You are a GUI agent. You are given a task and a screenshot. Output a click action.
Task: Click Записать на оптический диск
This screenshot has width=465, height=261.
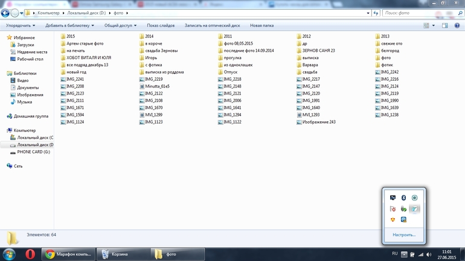coord(212,25)
